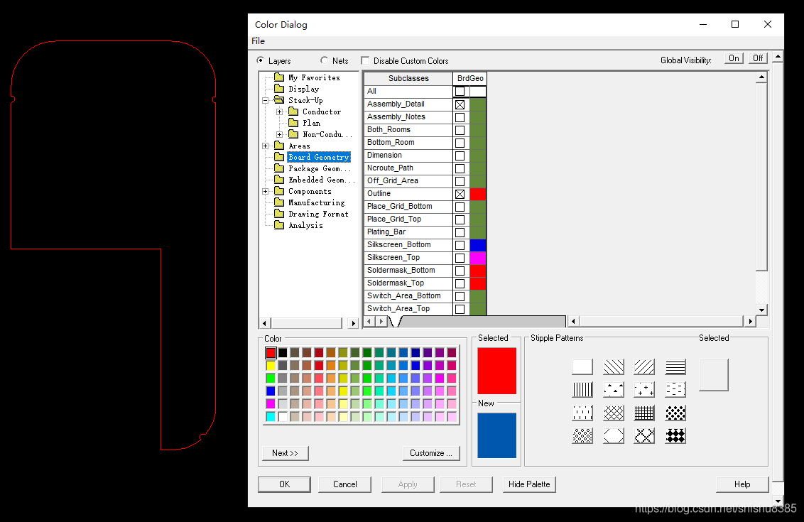
Task: Turn Global Visibility On
Action: pyautogui.click(x=734, y=58)
